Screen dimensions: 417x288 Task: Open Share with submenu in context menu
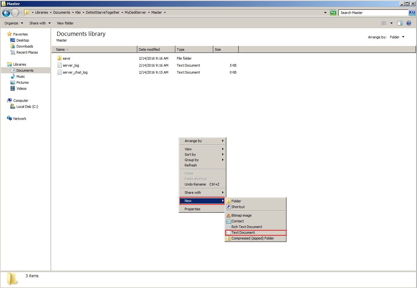pyautogui.click(x=202, y=193)
